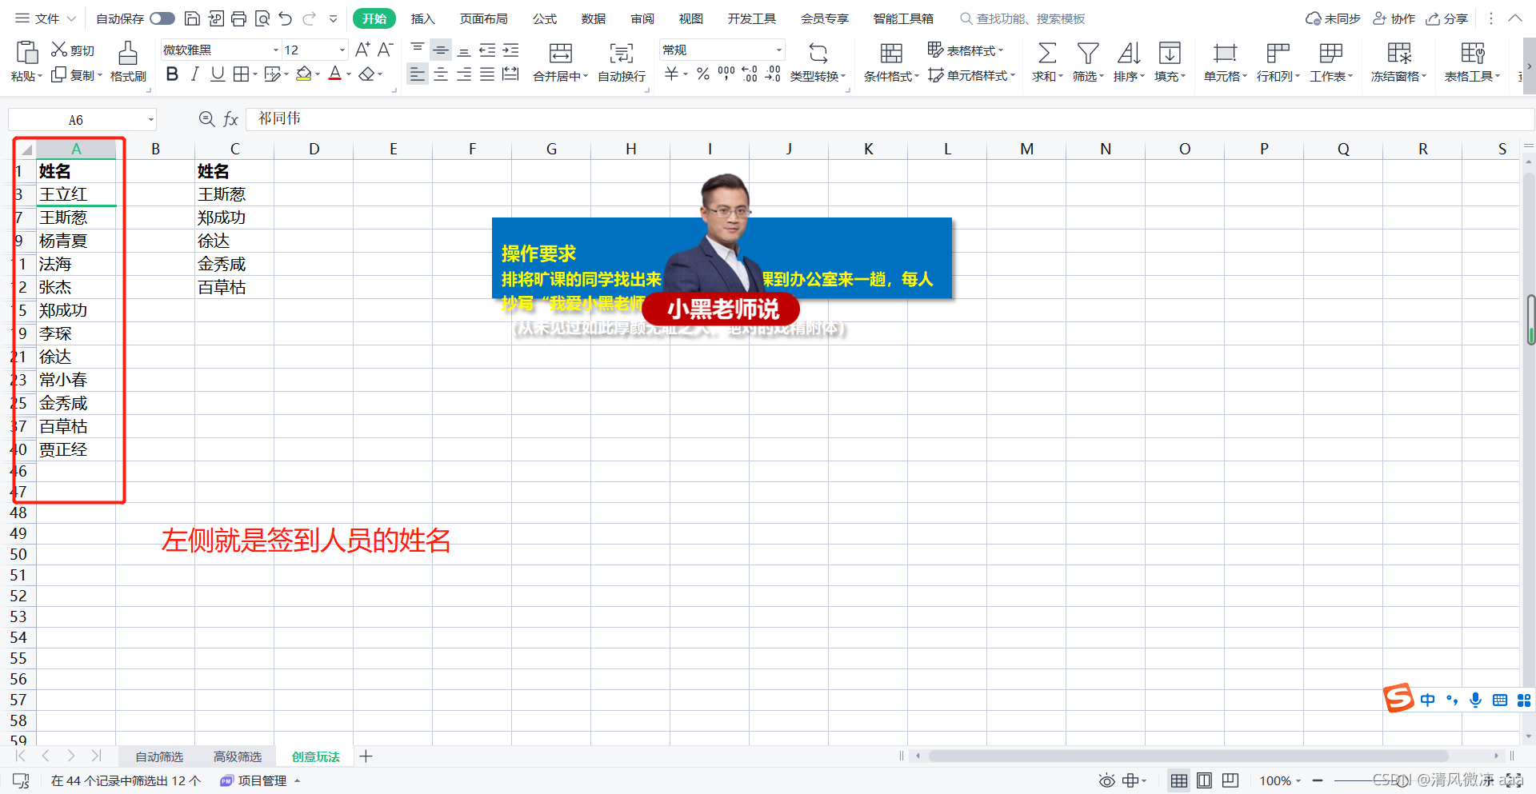Click the percent style icon
Image resolution: width=1536 pixels, height=794 pixels.
pos(703,74)
